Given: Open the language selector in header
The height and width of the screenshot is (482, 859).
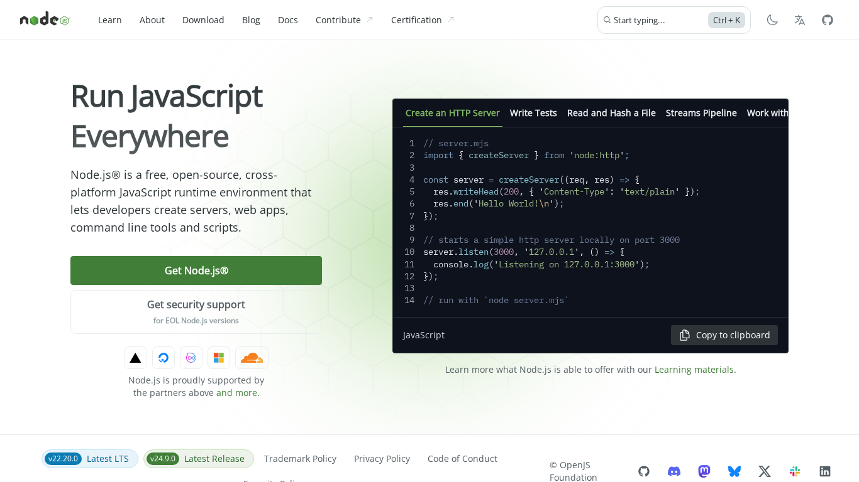Looking at the screenshot, I should pyautogui.click(x=800, y=20).
